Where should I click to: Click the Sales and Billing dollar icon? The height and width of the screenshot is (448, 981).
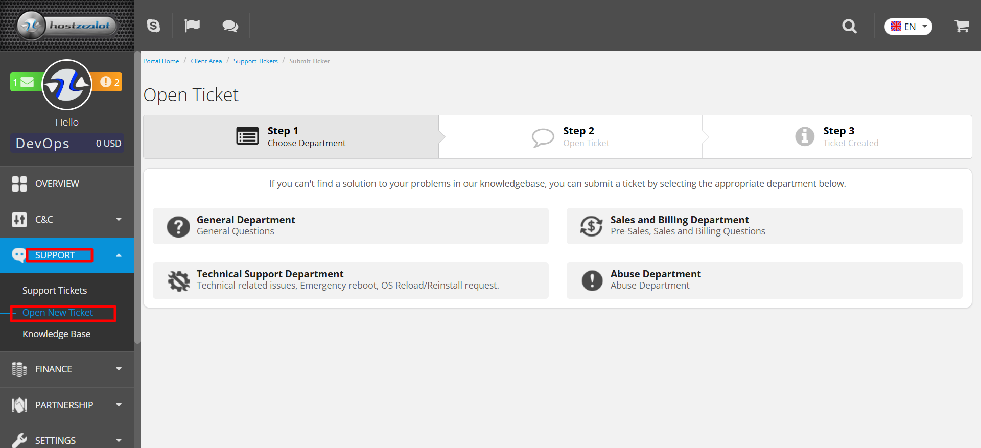[x=591, y=226]
